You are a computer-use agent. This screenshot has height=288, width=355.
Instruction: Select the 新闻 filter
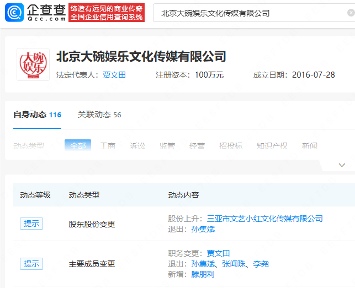310,146
